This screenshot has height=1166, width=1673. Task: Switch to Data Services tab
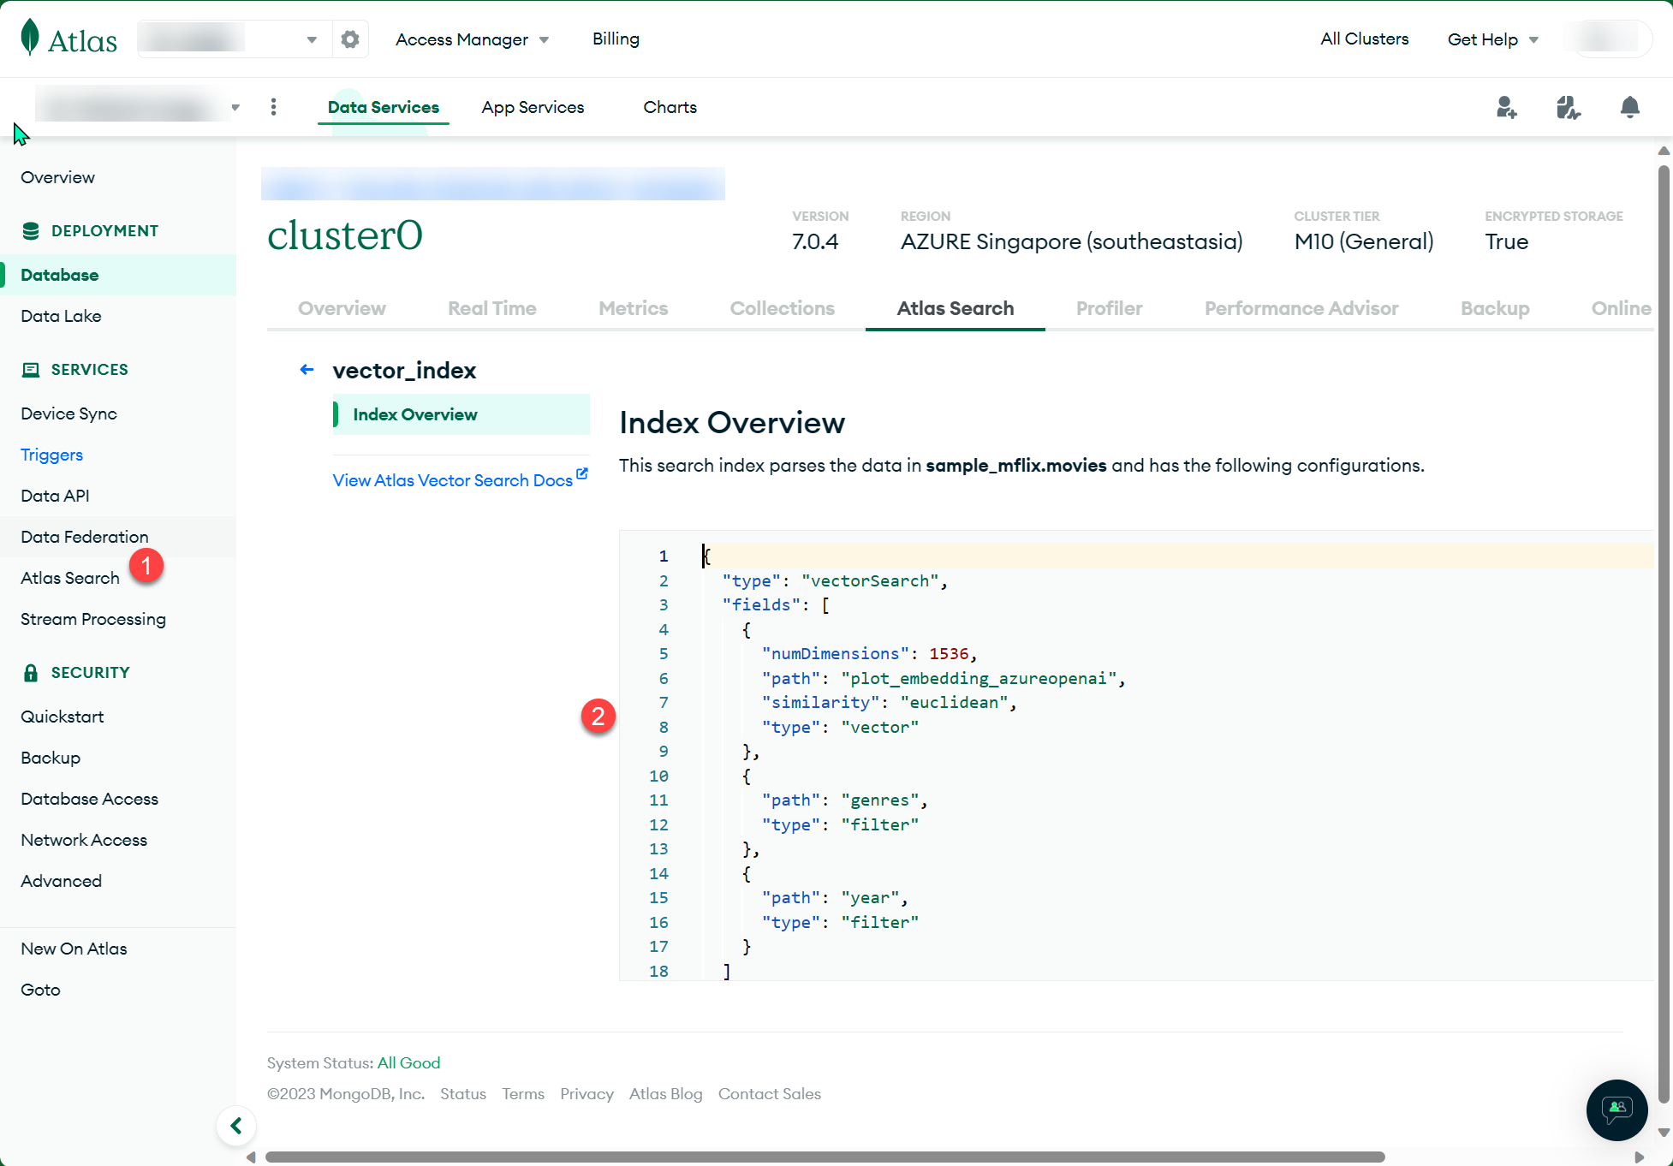(x=383, y=107)
